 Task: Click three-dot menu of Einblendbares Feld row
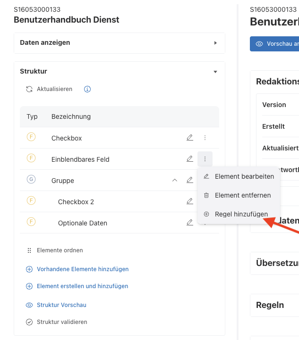pos(205,159)
